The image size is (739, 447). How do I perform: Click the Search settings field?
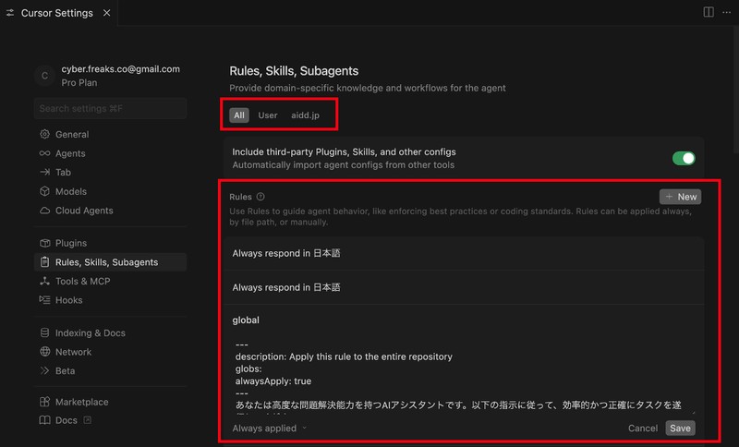(110, 108)
